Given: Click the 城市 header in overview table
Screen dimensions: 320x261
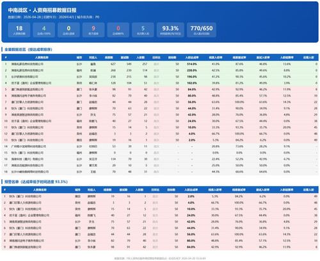Looking at the screenshot, I should point(79,58).
